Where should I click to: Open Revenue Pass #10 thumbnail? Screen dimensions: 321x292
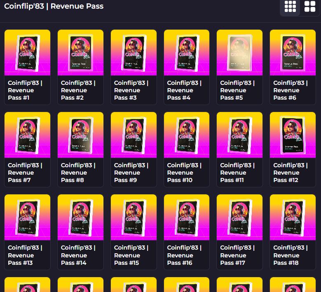pos(187,135)
